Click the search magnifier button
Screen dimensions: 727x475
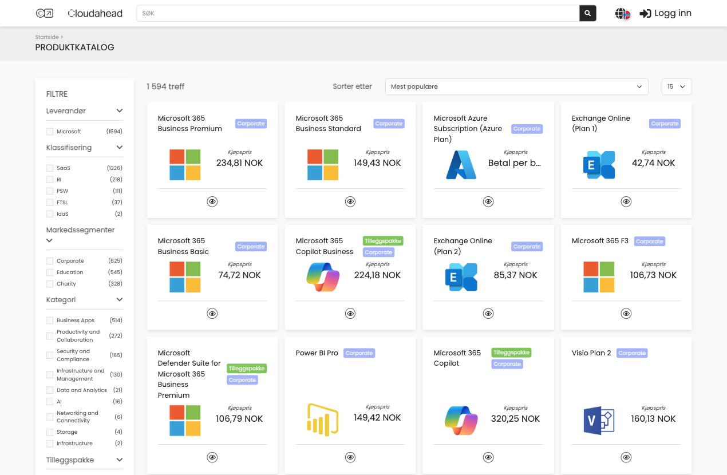pos(588,13)
